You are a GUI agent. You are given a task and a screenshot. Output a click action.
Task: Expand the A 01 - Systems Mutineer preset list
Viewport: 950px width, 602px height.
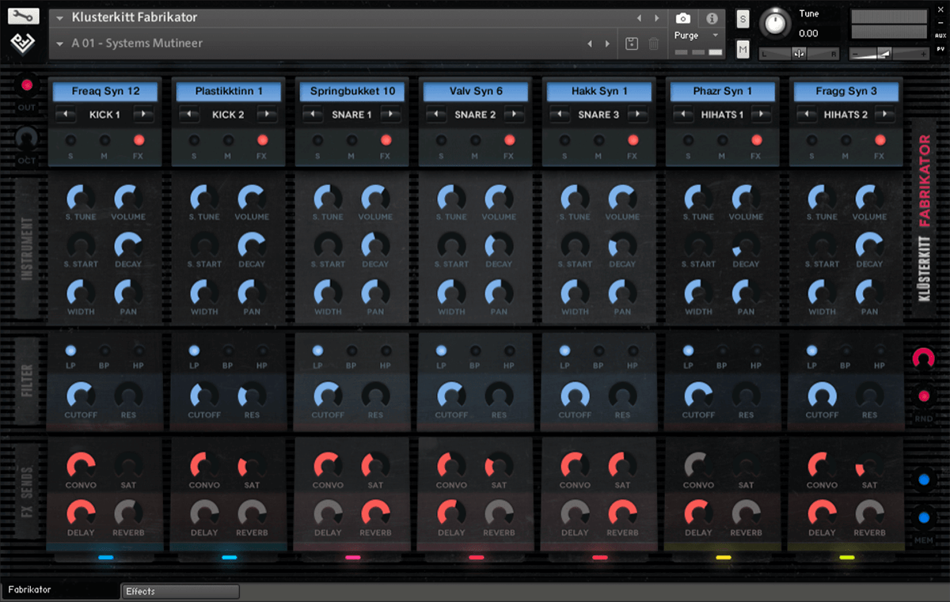click(61, 44)
